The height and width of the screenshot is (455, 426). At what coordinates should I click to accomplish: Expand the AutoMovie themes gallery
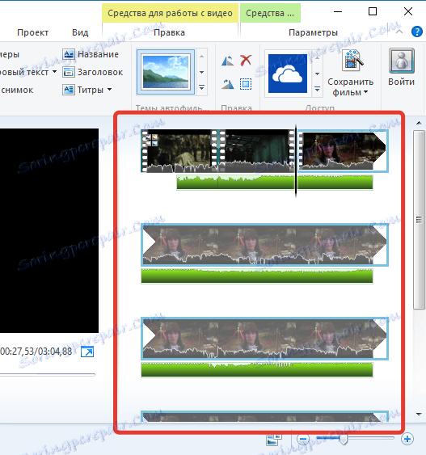click(201, 87)
